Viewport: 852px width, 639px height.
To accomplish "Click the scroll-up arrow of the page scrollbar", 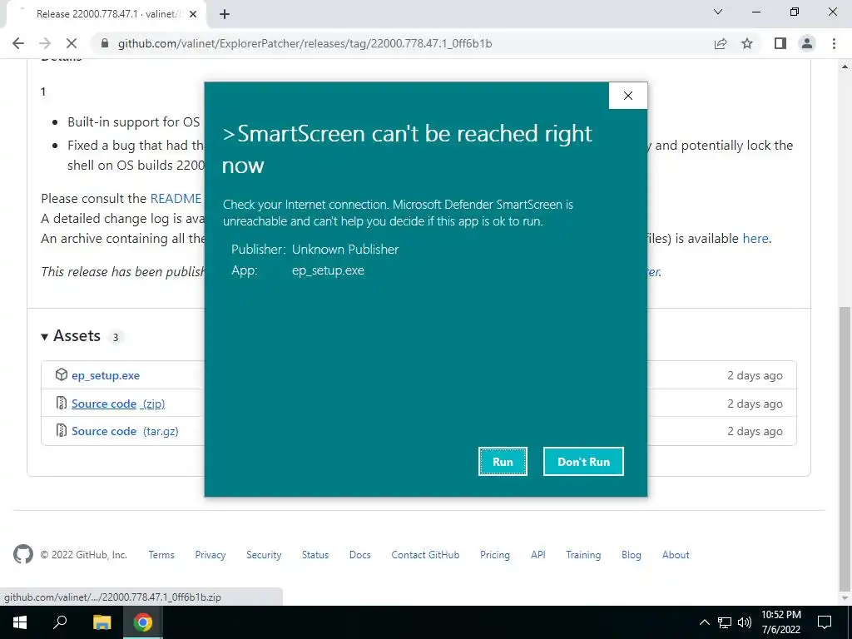I will click(845, 67).
